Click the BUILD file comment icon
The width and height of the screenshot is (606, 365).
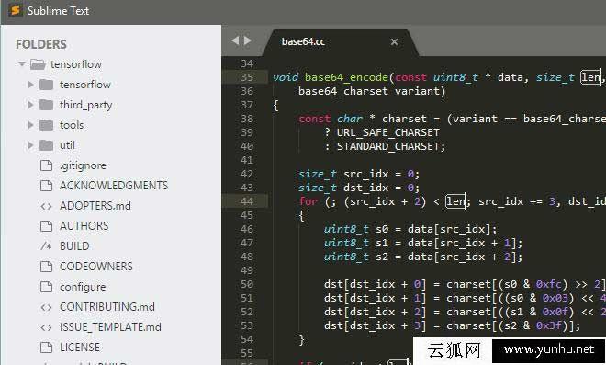pos(47,246)
